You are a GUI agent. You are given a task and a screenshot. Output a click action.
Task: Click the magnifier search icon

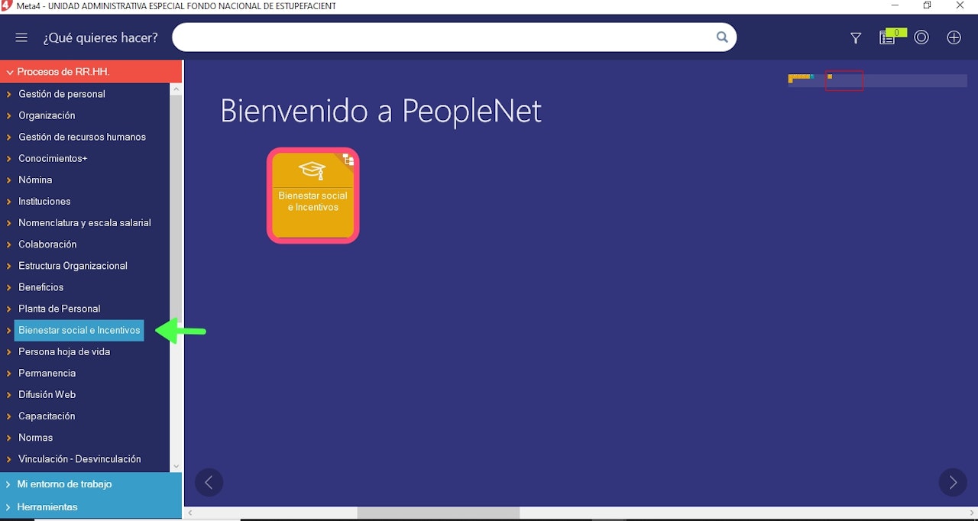coord(722,37)
